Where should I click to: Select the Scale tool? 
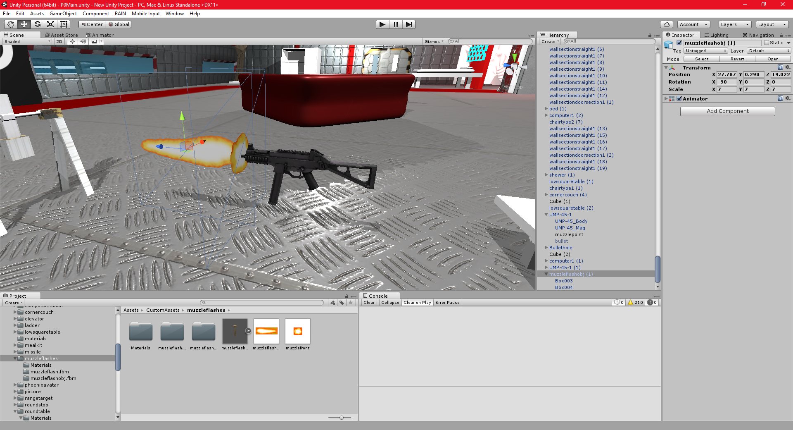pos(50,24)
